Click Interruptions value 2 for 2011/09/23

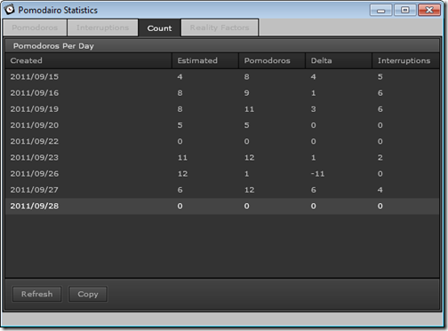click(380, 158)
